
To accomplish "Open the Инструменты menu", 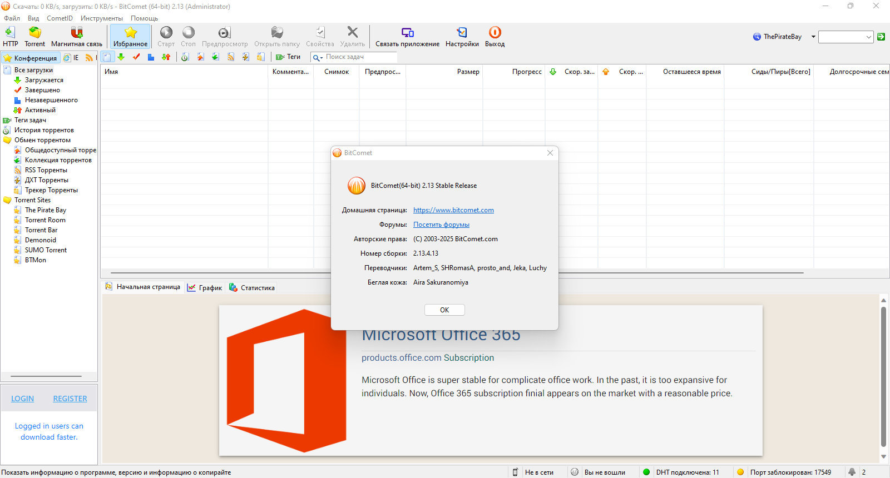I will (101, 18).
